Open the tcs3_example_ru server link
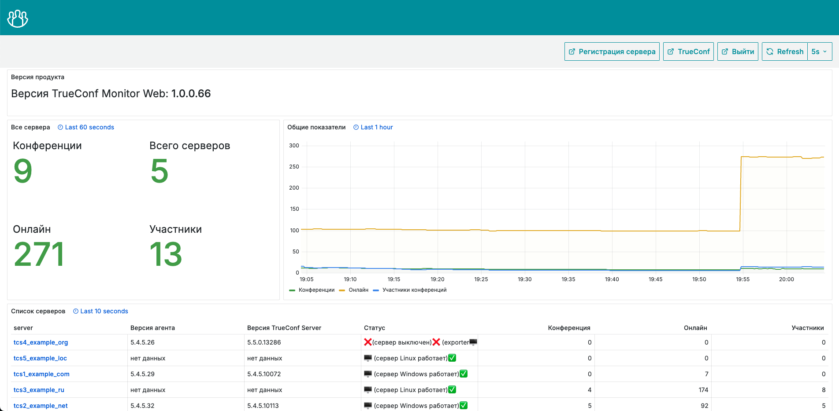839x411 pixels. [x=39, y=390]
